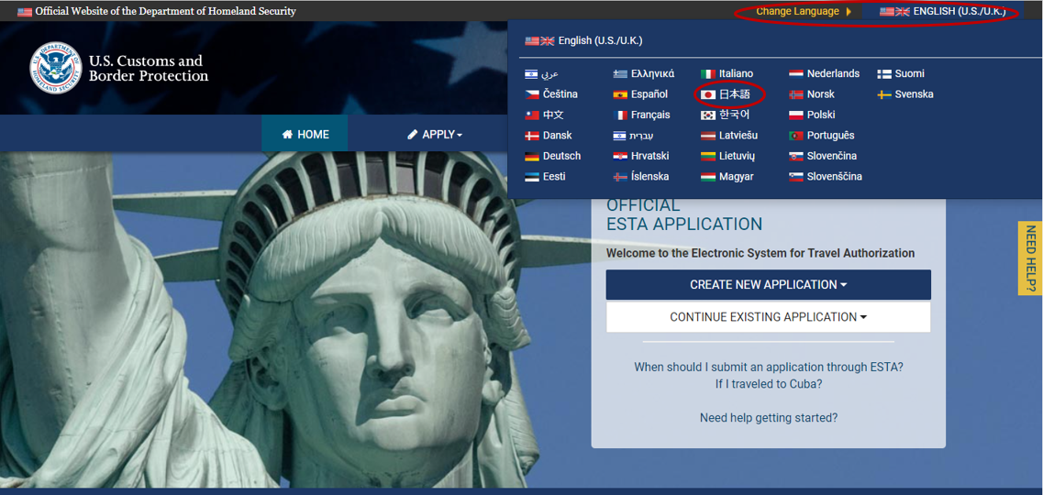
Task: Open 'When should I submit an application' link
Action: pos(768,367)
